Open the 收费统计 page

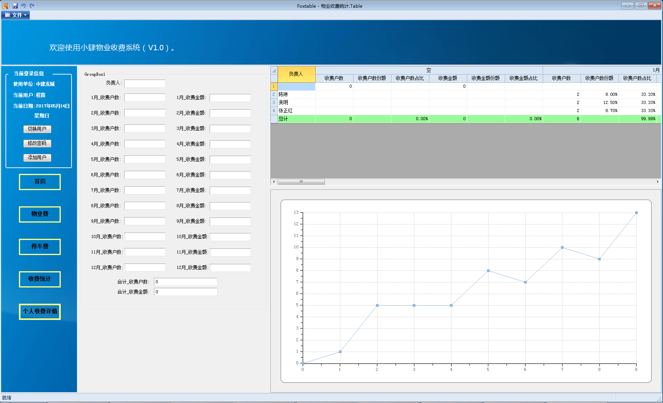pyautogui.click(x=40, y=279)
